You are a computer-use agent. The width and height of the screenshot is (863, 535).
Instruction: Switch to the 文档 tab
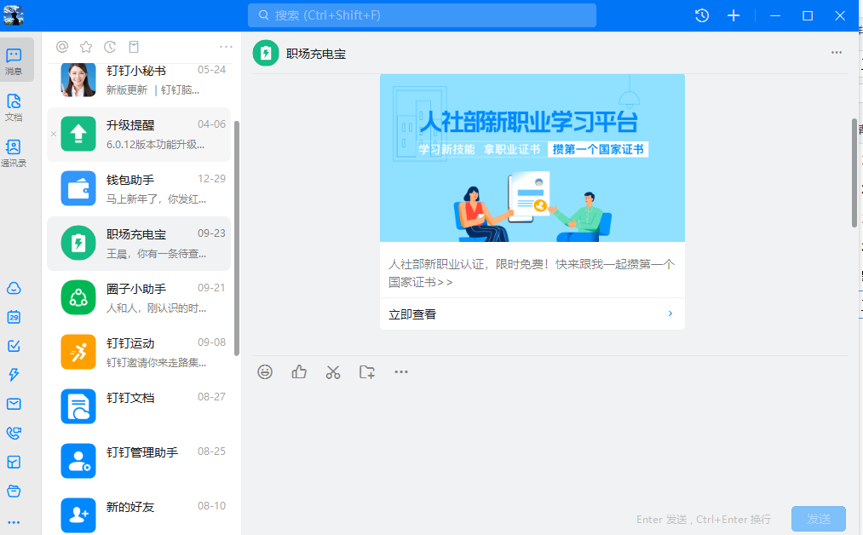pos(14,106)
